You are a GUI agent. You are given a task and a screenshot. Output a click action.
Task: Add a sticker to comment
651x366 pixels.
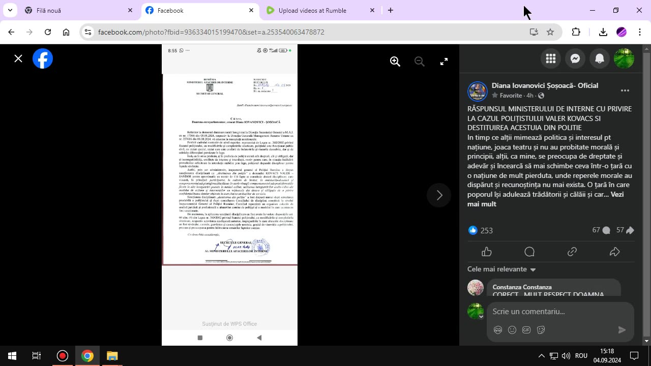coord(541,330)
